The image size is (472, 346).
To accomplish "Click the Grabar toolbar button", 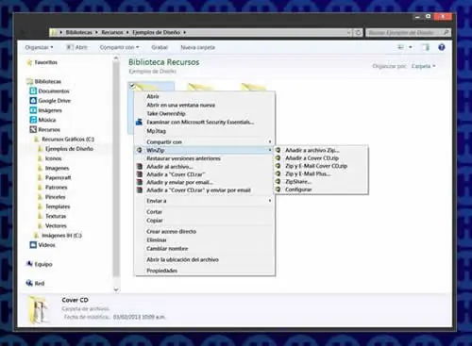I will [x=160, y=47].
